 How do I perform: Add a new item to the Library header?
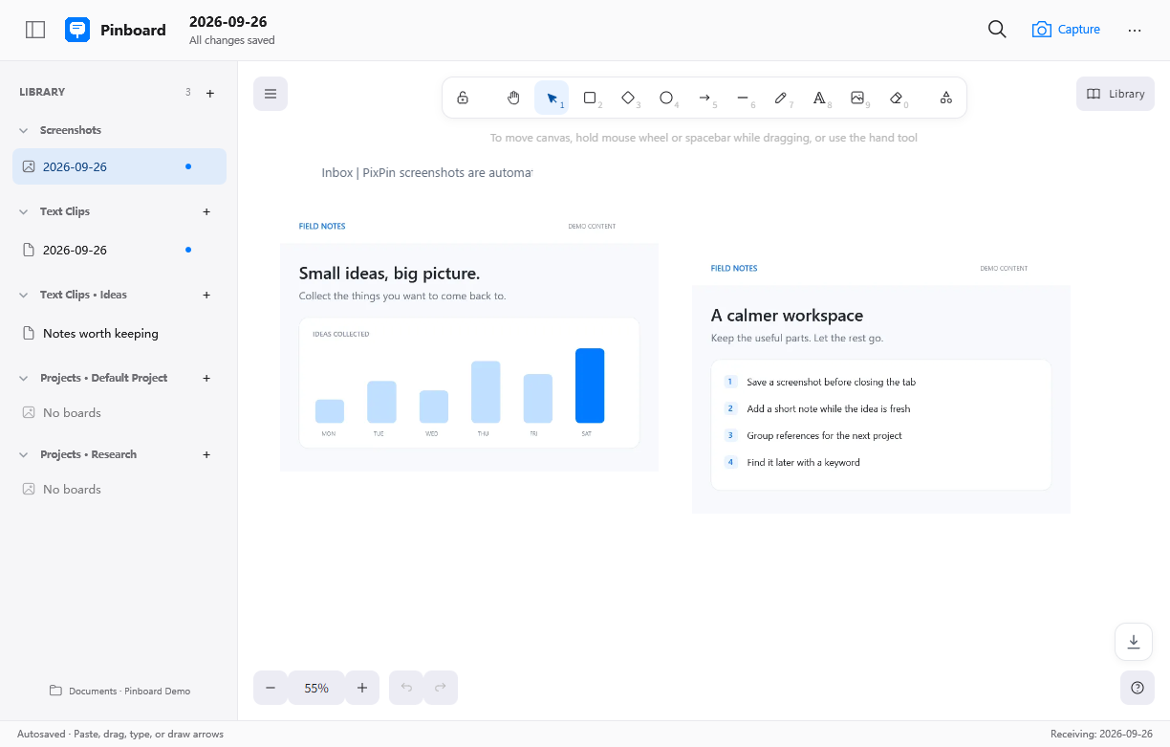210,93
